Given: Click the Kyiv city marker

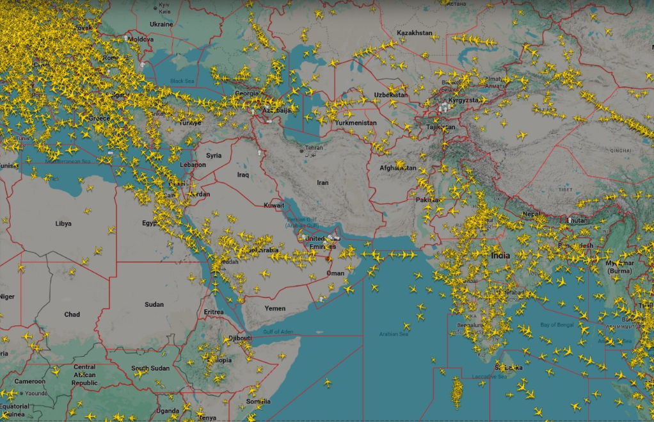Looking at the screenshot, I should click(156, 8).
